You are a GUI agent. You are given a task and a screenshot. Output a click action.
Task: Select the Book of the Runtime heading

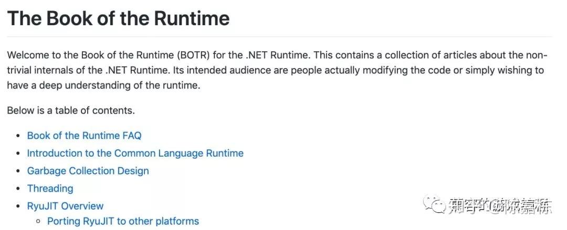(x=118, y=18)
